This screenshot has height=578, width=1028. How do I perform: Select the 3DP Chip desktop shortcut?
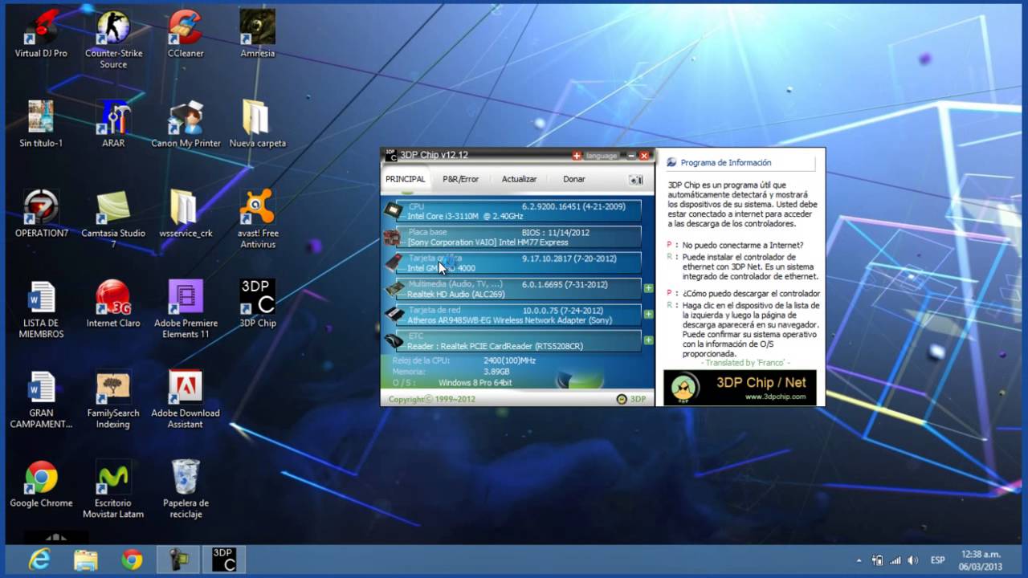[x=258, y=304]
